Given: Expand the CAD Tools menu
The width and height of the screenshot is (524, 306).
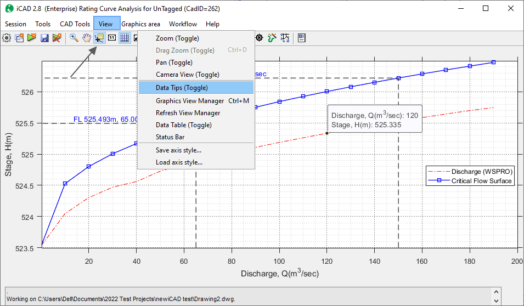Looking at the screenshot, I should coord(75,24).
